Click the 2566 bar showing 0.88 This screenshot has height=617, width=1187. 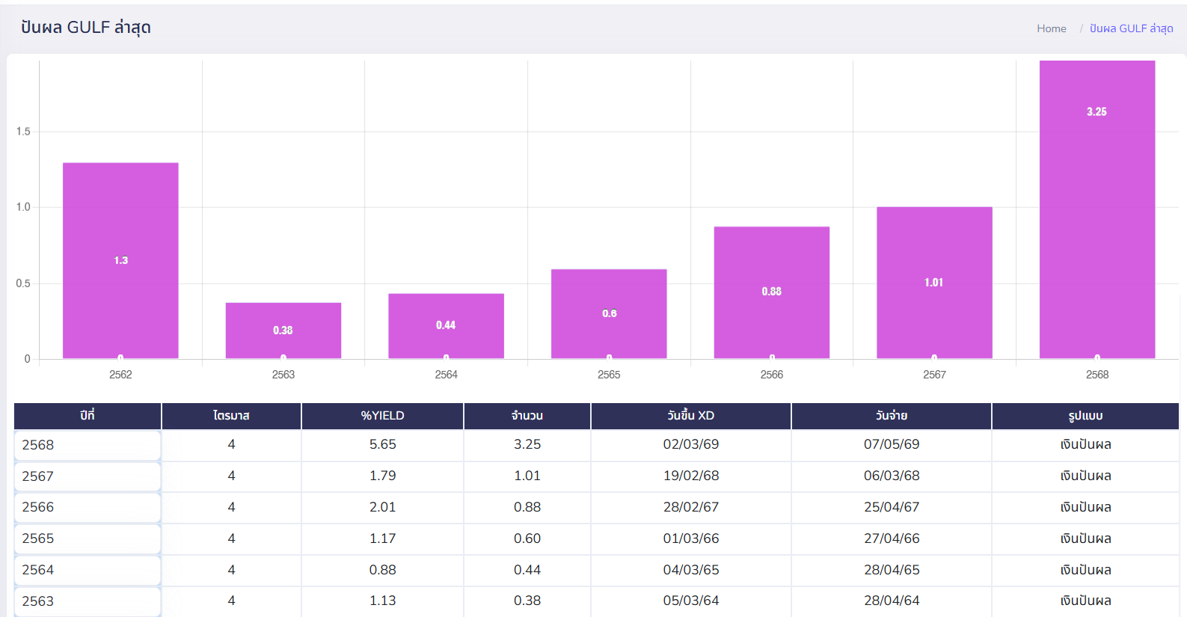(x=772, y=292)
